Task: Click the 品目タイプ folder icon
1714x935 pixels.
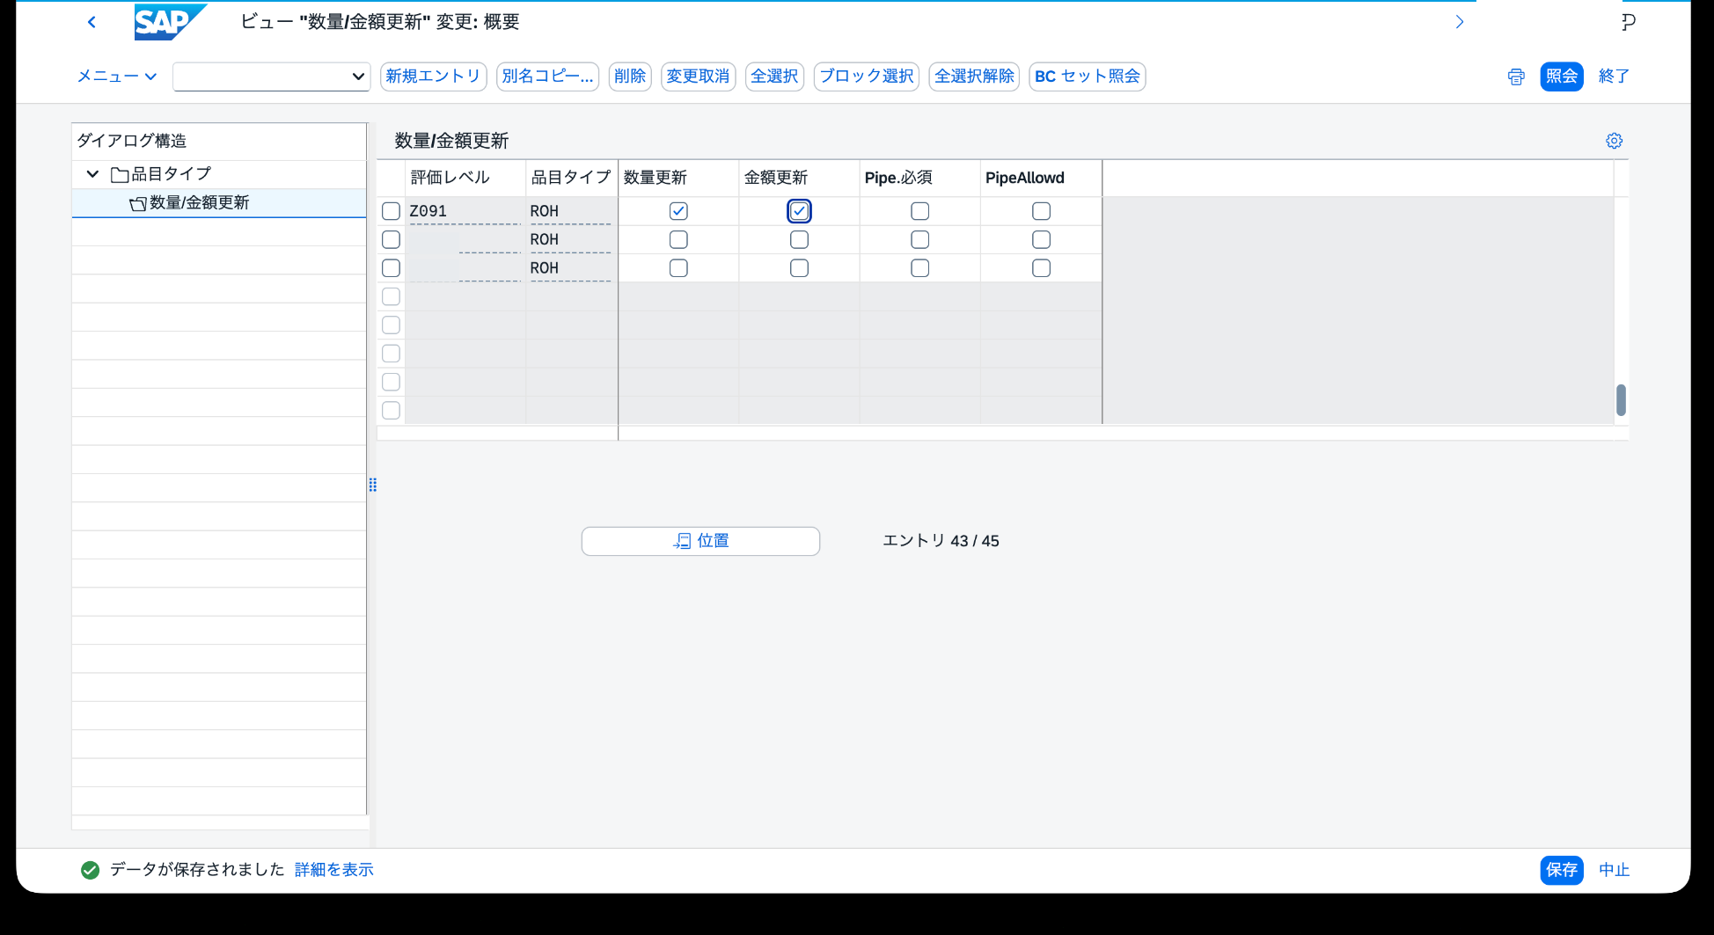Action: pyautogui.click(x=120, y=174)
